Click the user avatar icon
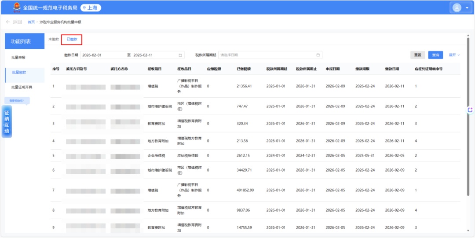 tap(457, 7)
